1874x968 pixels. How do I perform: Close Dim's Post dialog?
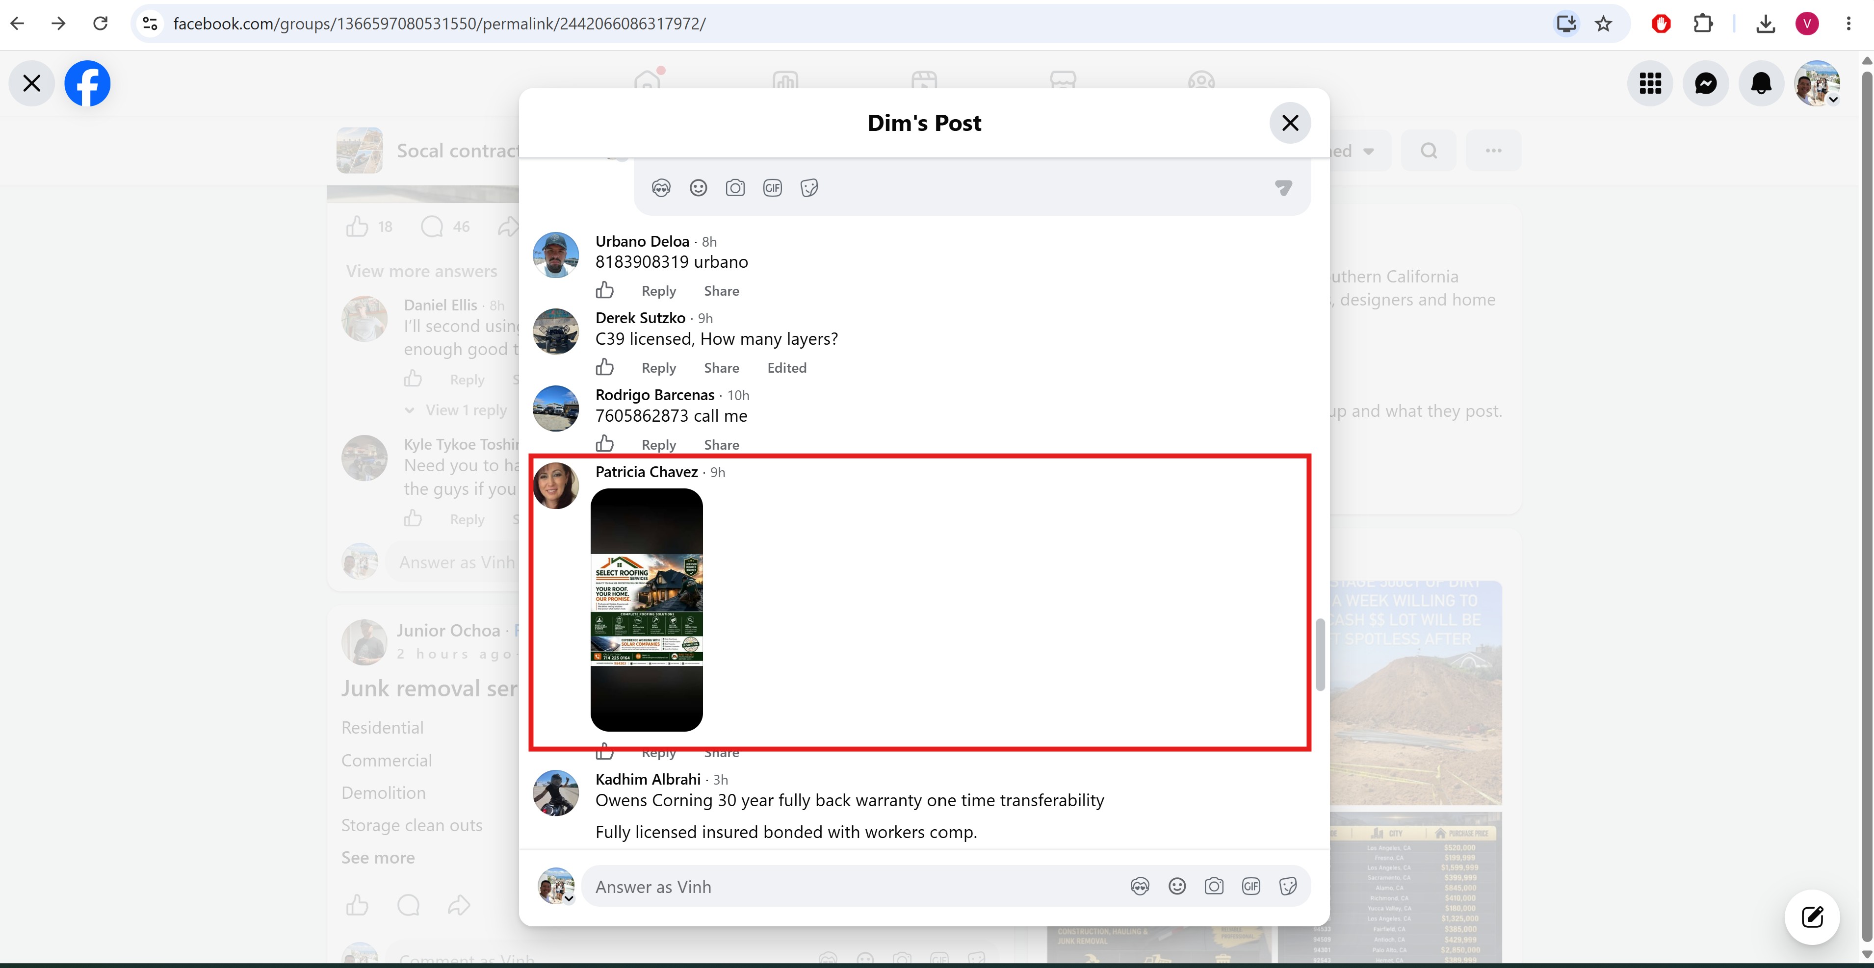click(x=1290, y=123)
